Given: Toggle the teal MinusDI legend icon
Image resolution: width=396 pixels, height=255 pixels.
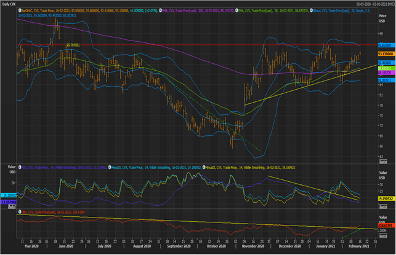Looking at the screenshot, I should 110,167.
